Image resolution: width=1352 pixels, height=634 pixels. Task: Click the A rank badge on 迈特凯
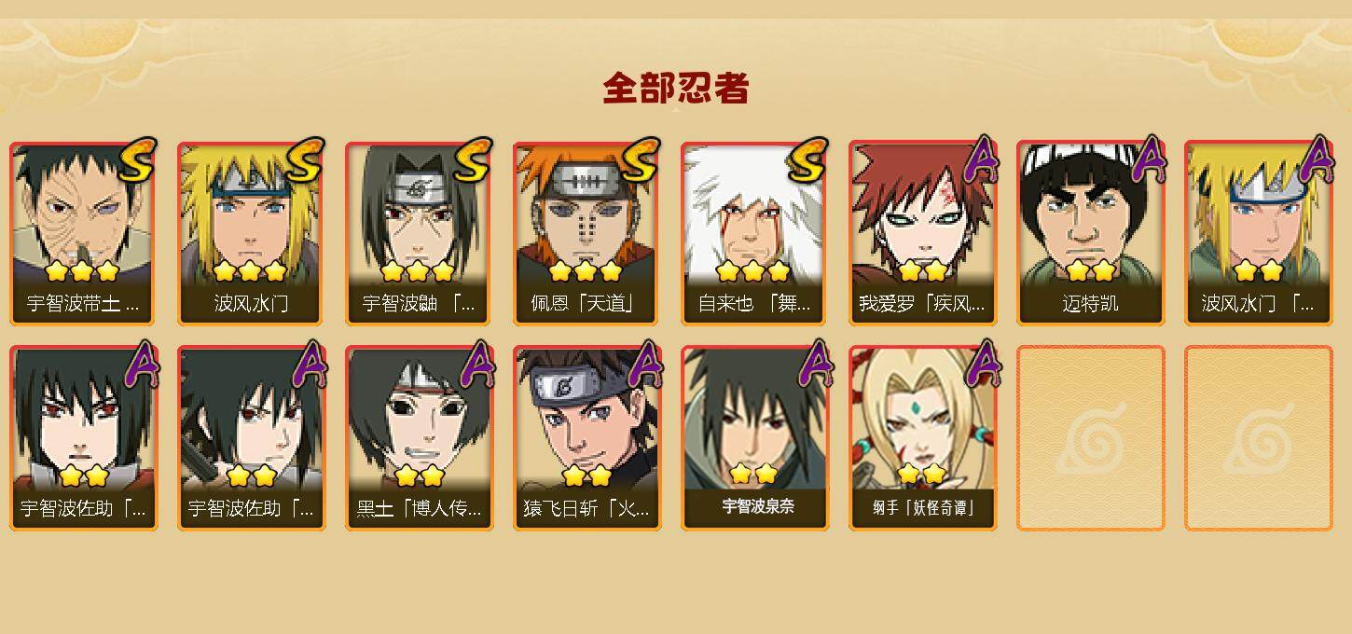[x=1148, y=159]
